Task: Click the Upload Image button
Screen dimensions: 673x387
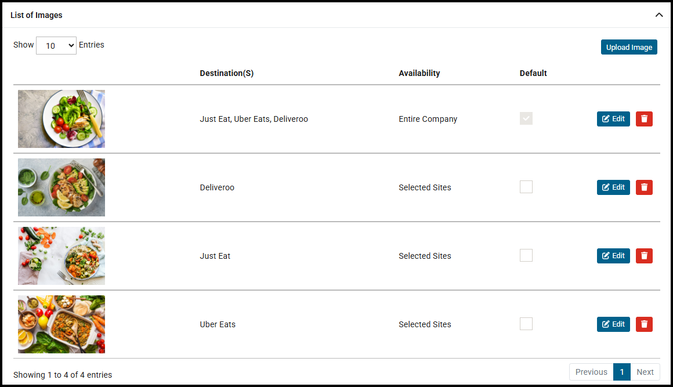Action: click(x=629, y=48)
